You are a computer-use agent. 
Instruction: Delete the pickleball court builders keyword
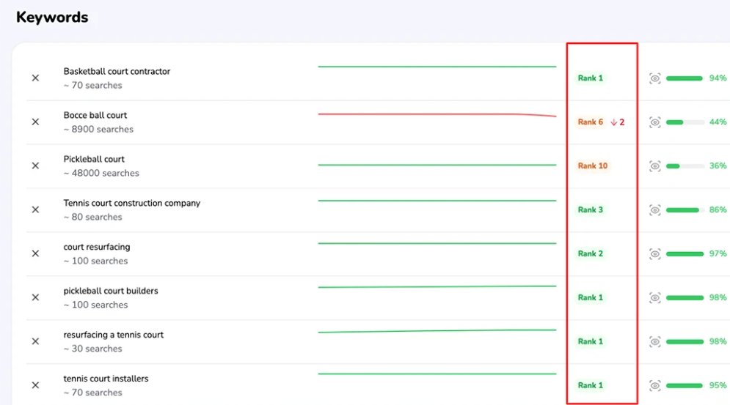(35, 298)
